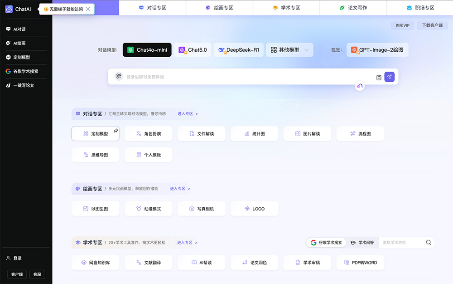This screenshot has height=284, width=453.
Task: Open the 统计图 card
Action: pos(255,134)
